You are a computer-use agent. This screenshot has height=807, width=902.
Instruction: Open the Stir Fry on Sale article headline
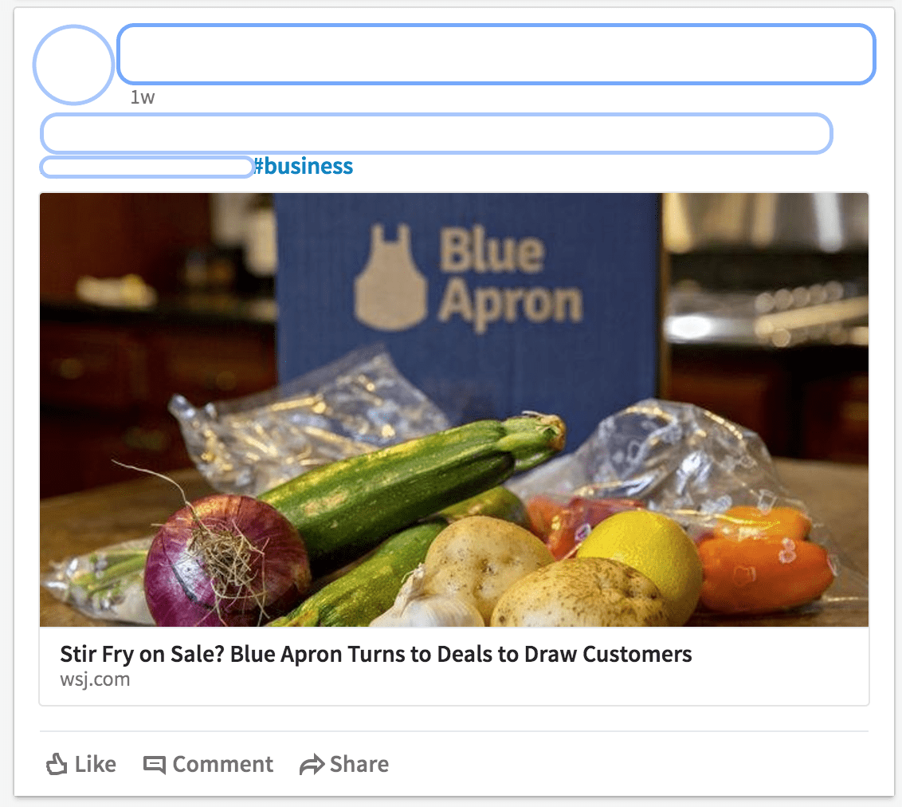coord(375,654)
